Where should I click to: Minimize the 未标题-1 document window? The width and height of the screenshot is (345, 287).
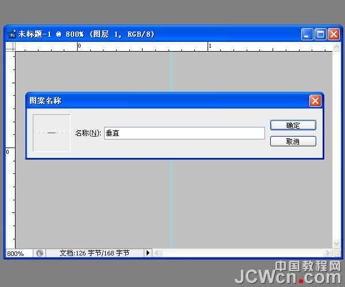[x=307, y=34]
